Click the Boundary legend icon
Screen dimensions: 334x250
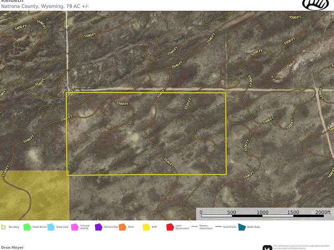(3, 227)
